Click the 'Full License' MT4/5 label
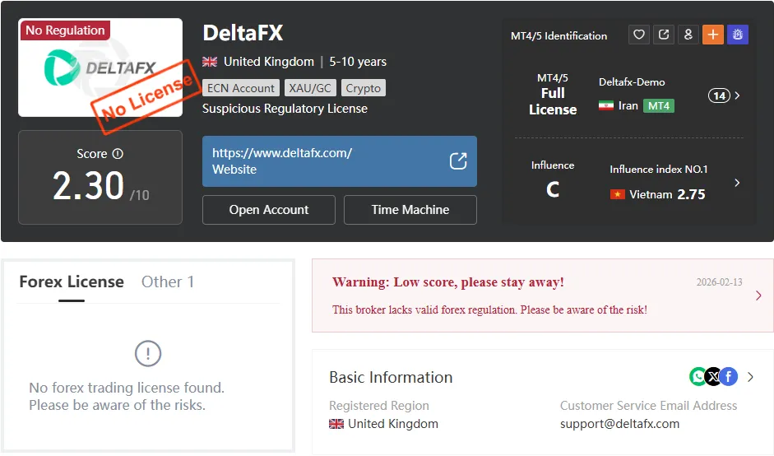 (x=553, y=101)
